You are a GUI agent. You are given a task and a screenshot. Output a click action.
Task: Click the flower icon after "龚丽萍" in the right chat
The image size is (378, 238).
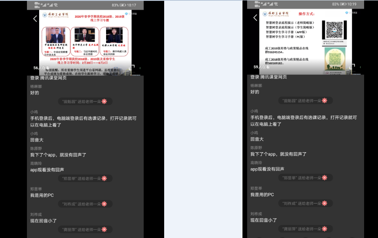[324, 229]
